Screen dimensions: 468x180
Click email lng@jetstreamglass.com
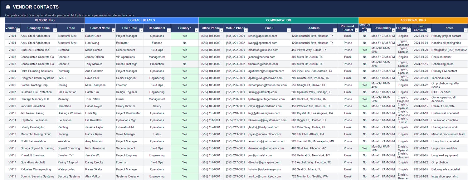tap(269, 113)
